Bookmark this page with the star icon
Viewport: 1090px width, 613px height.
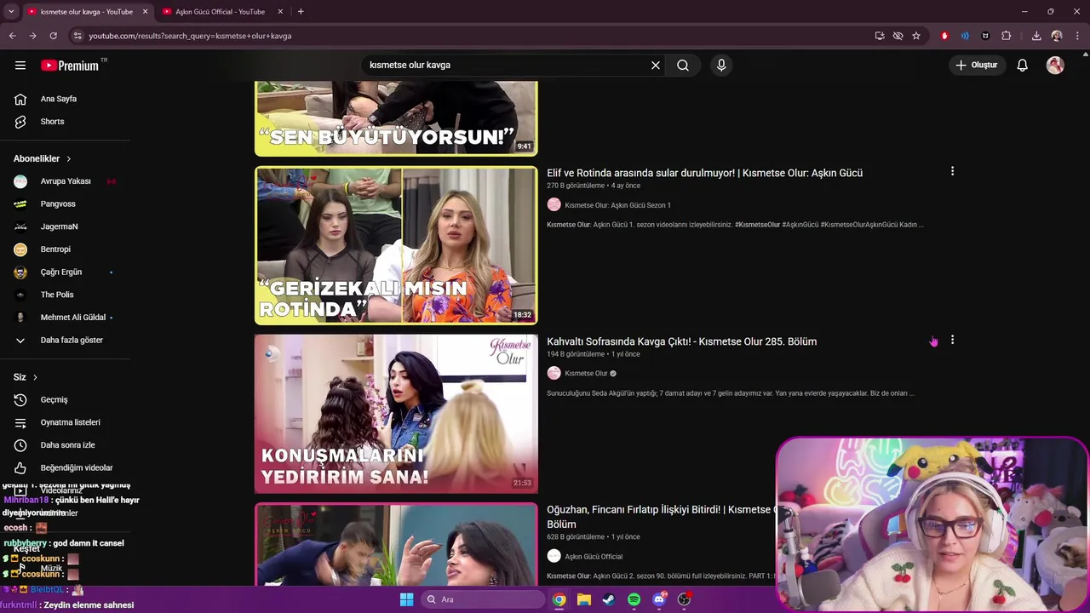tap(916, 36)
